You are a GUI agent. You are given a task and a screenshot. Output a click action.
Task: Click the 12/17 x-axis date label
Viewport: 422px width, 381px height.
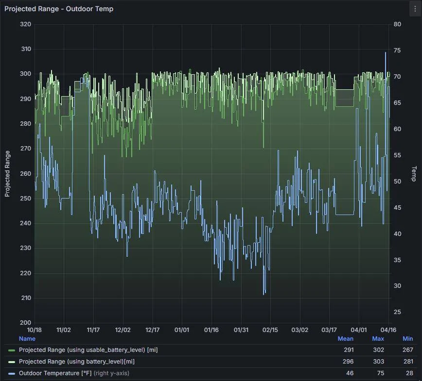coord(152,330)
